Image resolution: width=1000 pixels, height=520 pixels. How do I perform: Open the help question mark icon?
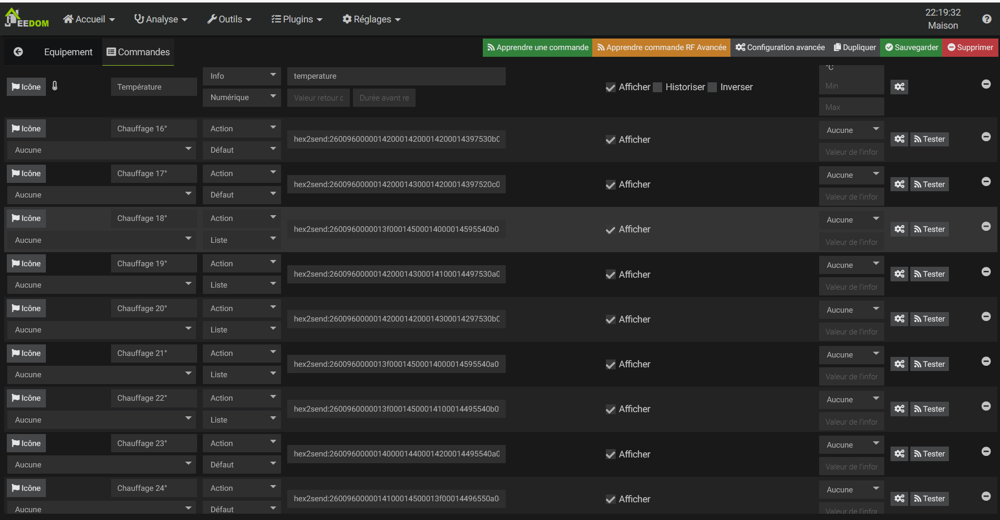point(986,19)
